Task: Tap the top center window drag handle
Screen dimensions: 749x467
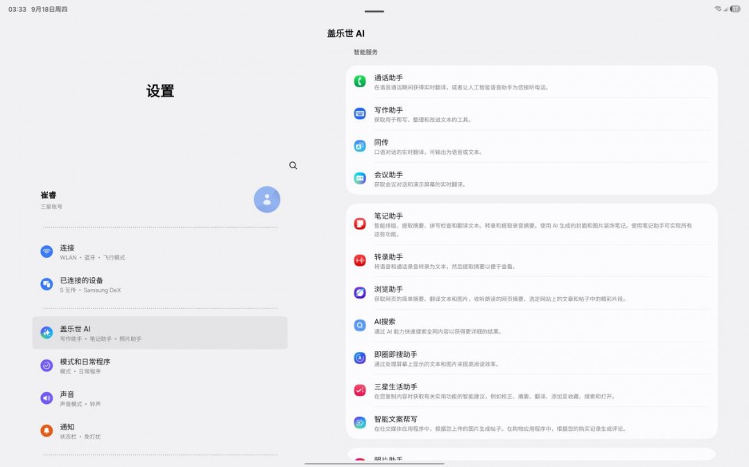Action: 374,11
